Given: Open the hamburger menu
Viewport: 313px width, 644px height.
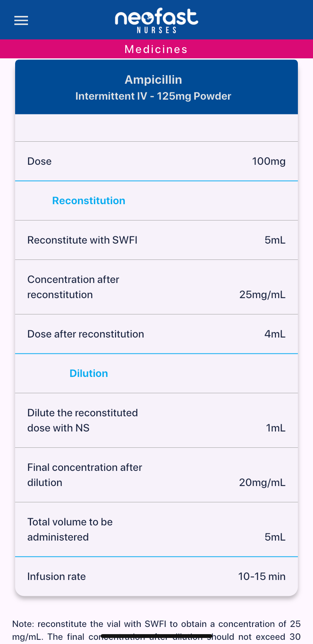Looking at the screenshot, I should pyautogui.click(x=21, y=20).
